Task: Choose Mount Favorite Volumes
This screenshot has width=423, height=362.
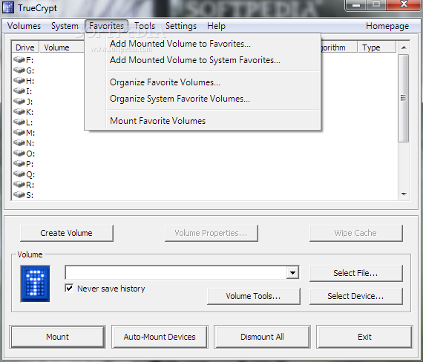Action: click(x=203, y=121)
